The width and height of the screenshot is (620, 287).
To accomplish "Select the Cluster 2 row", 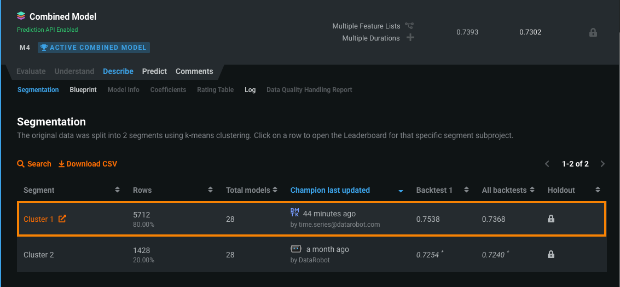I will (x=219, y=255).
